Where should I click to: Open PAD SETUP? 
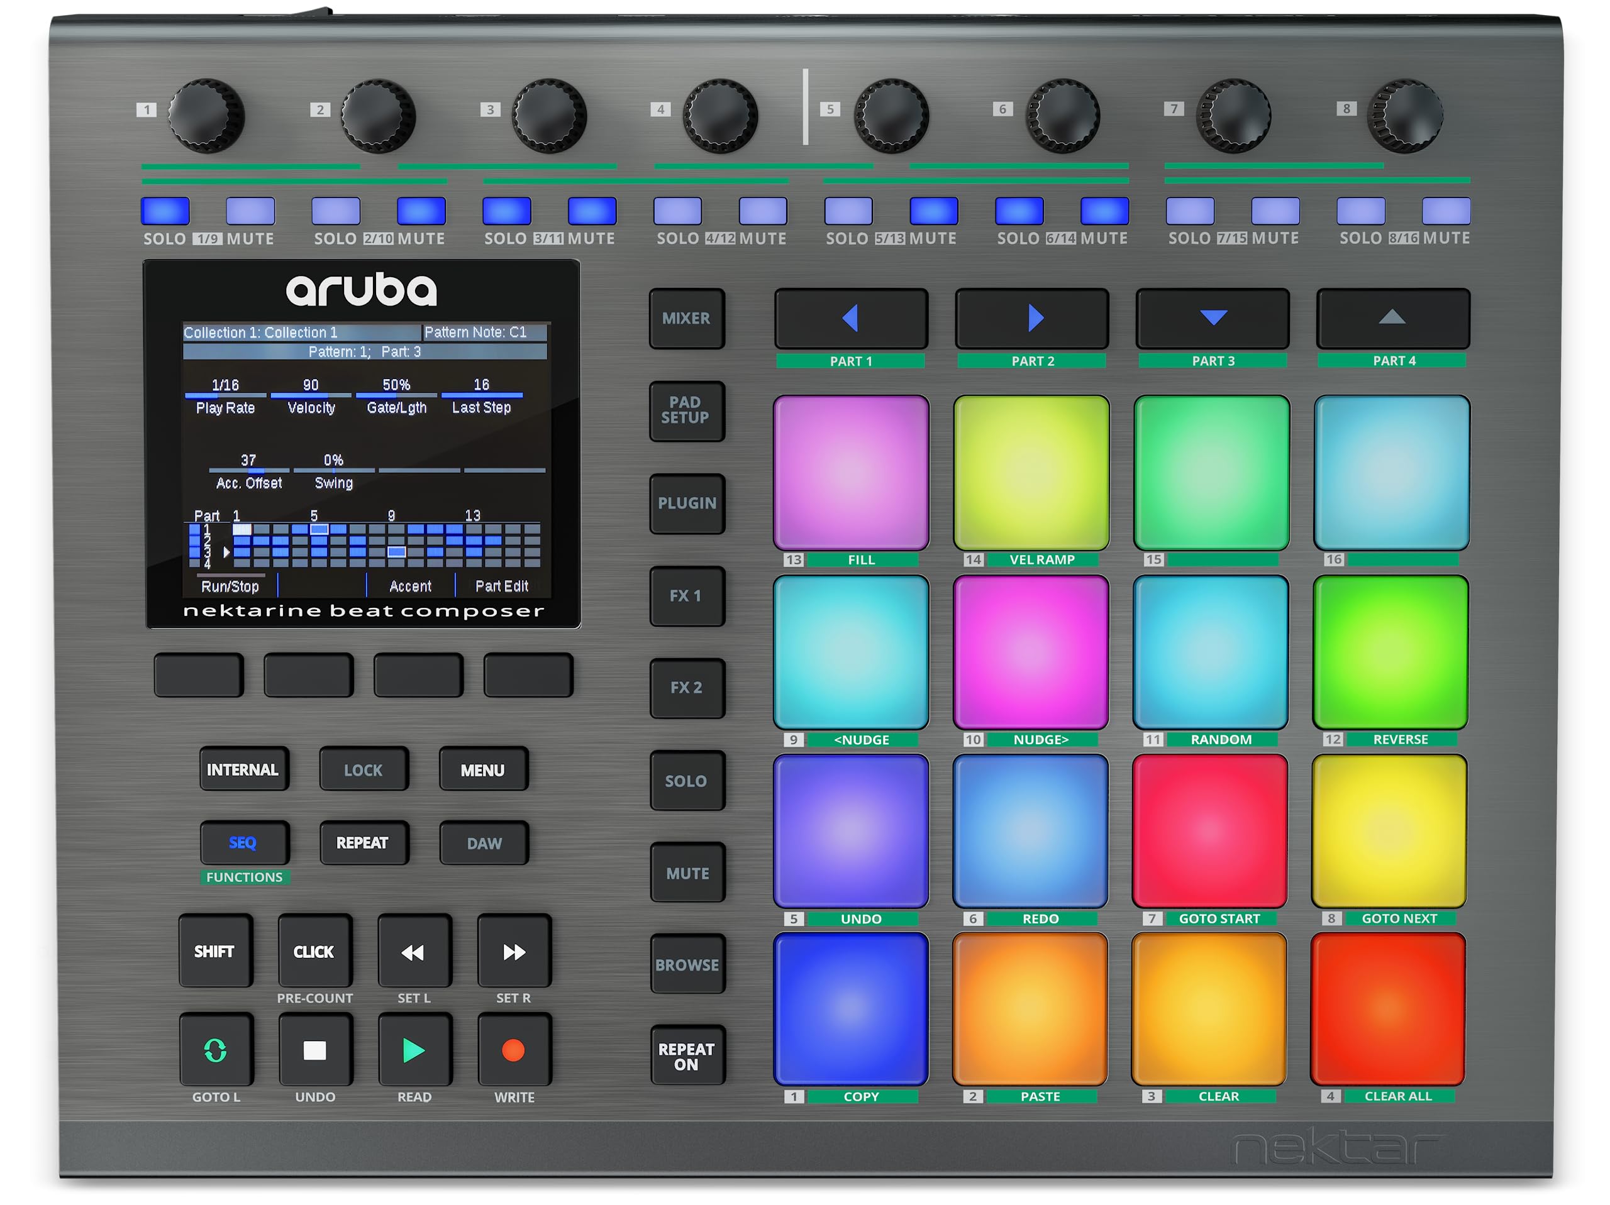click(x=687, y=412)
